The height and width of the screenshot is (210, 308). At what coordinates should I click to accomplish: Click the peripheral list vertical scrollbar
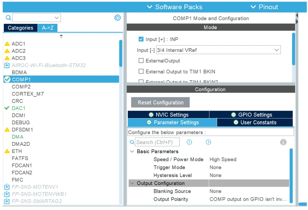(121, 54)
